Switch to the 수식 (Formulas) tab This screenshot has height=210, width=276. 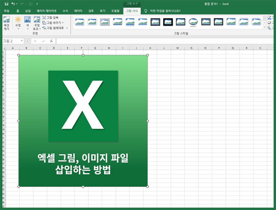[65, 11]
